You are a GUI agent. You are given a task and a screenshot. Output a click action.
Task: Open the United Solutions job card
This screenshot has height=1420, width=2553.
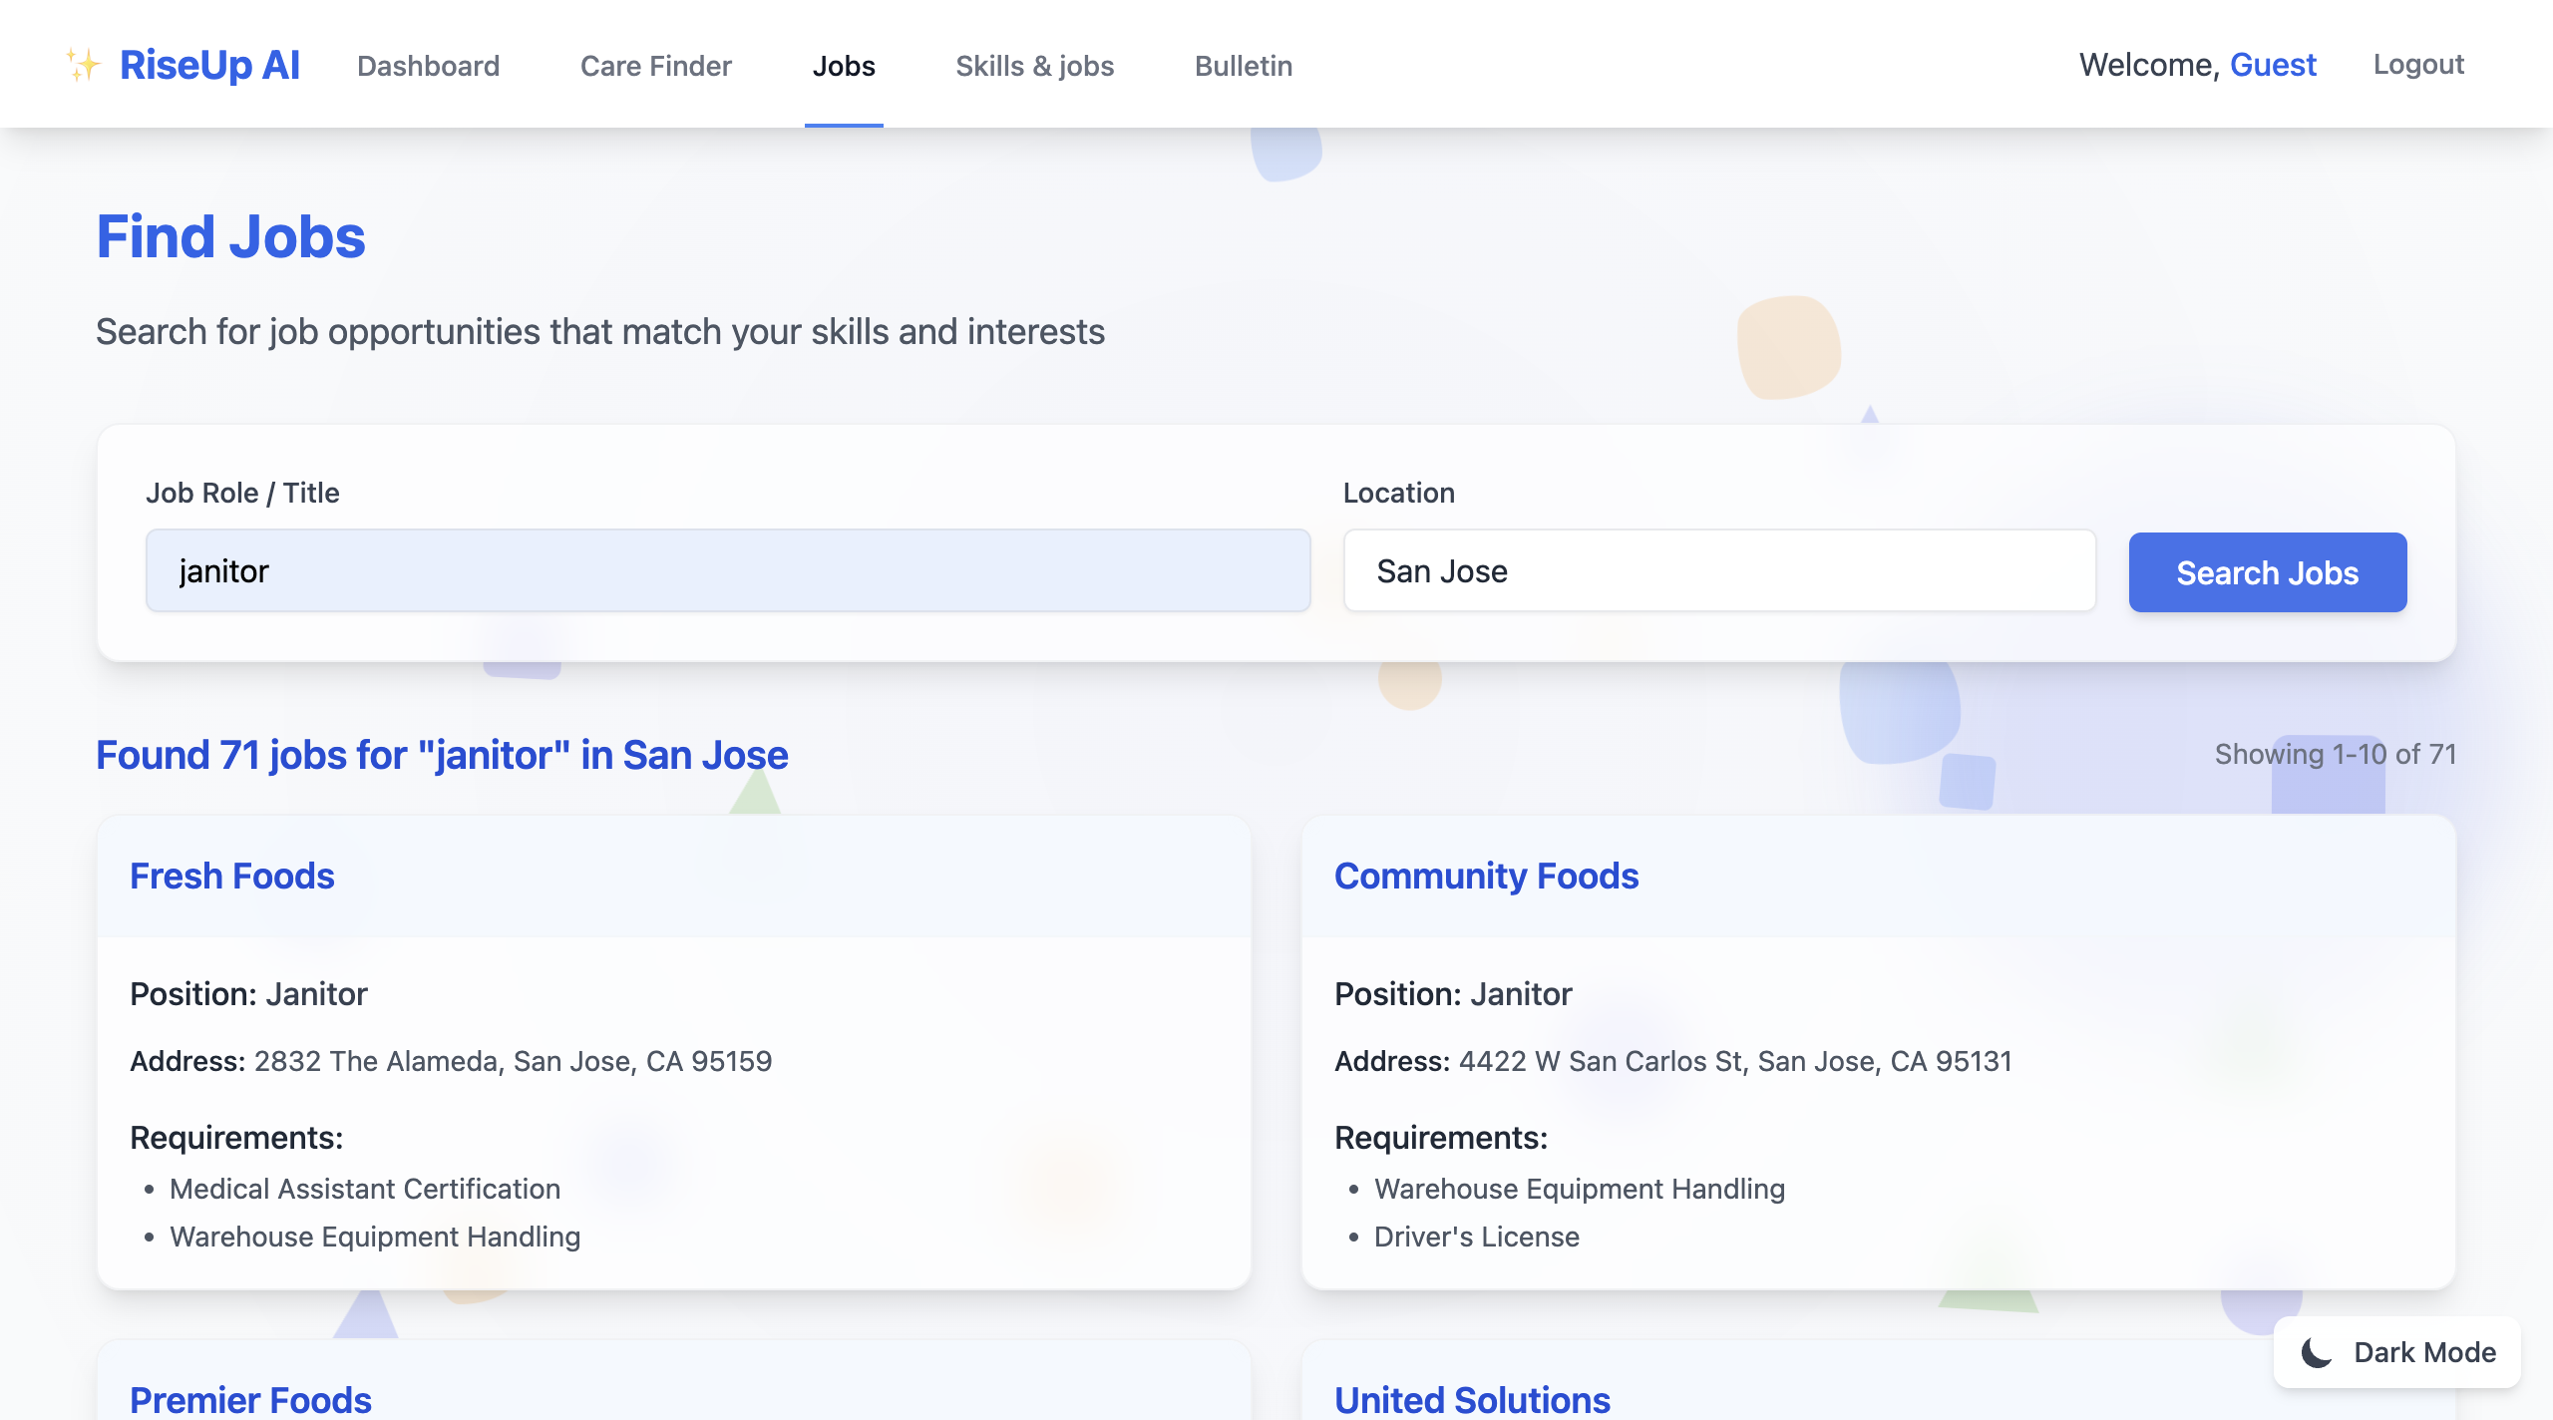(x=1472, y=1399)
